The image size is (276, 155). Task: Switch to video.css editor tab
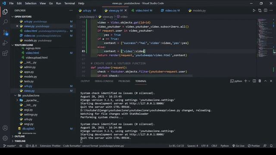click(170, 10)
